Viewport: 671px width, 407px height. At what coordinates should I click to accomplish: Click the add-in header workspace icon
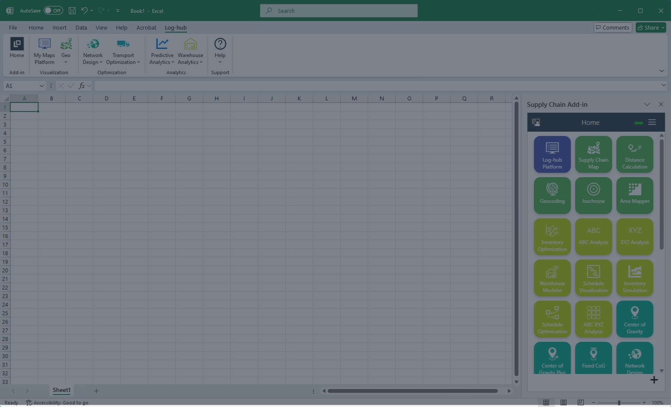point(536,122)
